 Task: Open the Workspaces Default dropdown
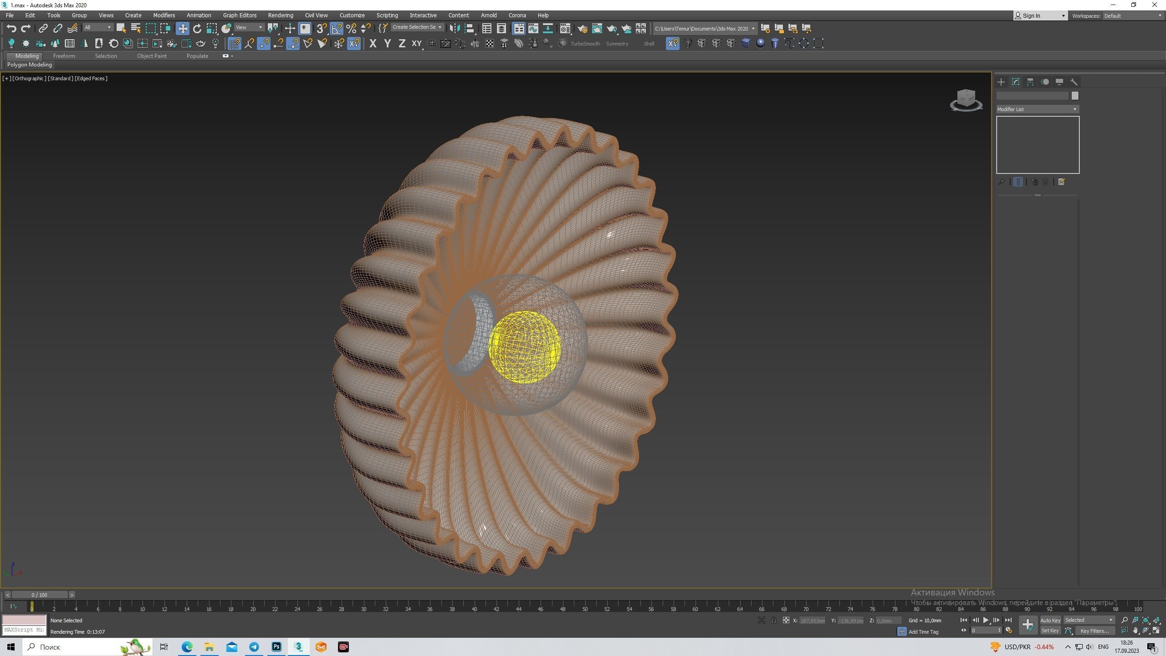[x=1133, y=16]
